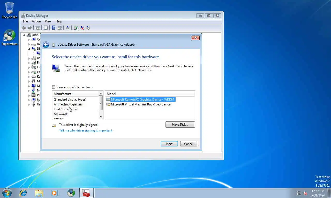Screen dimensions: 331x198
Task: Click the Cancel button in the wizard
Action: (x=189, y=144)
